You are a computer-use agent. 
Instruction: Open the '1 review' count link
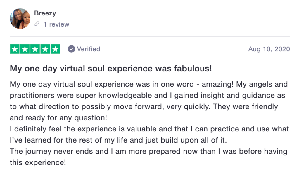pyautogui.click(x=56, y=24)
